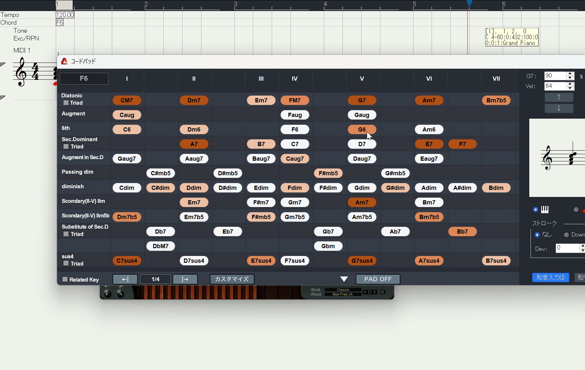
Task: Click the カスタマイズ button
Action: click(x=232, y=279)
